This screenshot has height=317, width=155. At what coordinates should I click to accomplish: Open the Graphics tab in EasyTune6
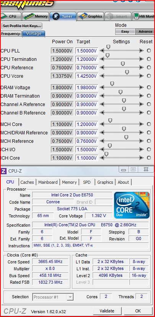coord(91,16)
